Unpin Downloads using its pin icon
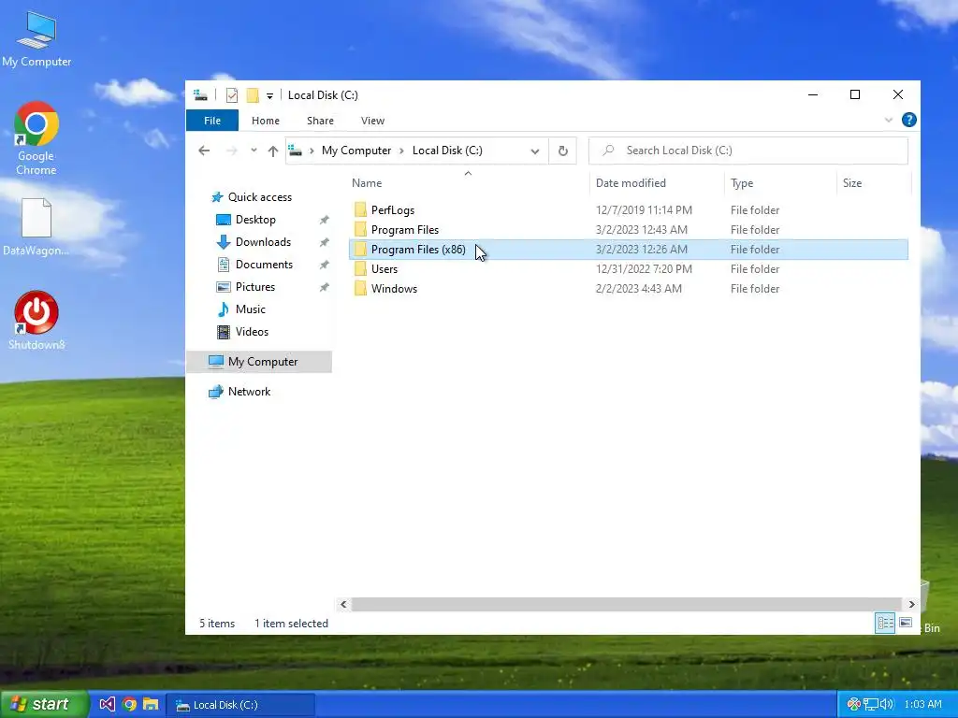 325,242
